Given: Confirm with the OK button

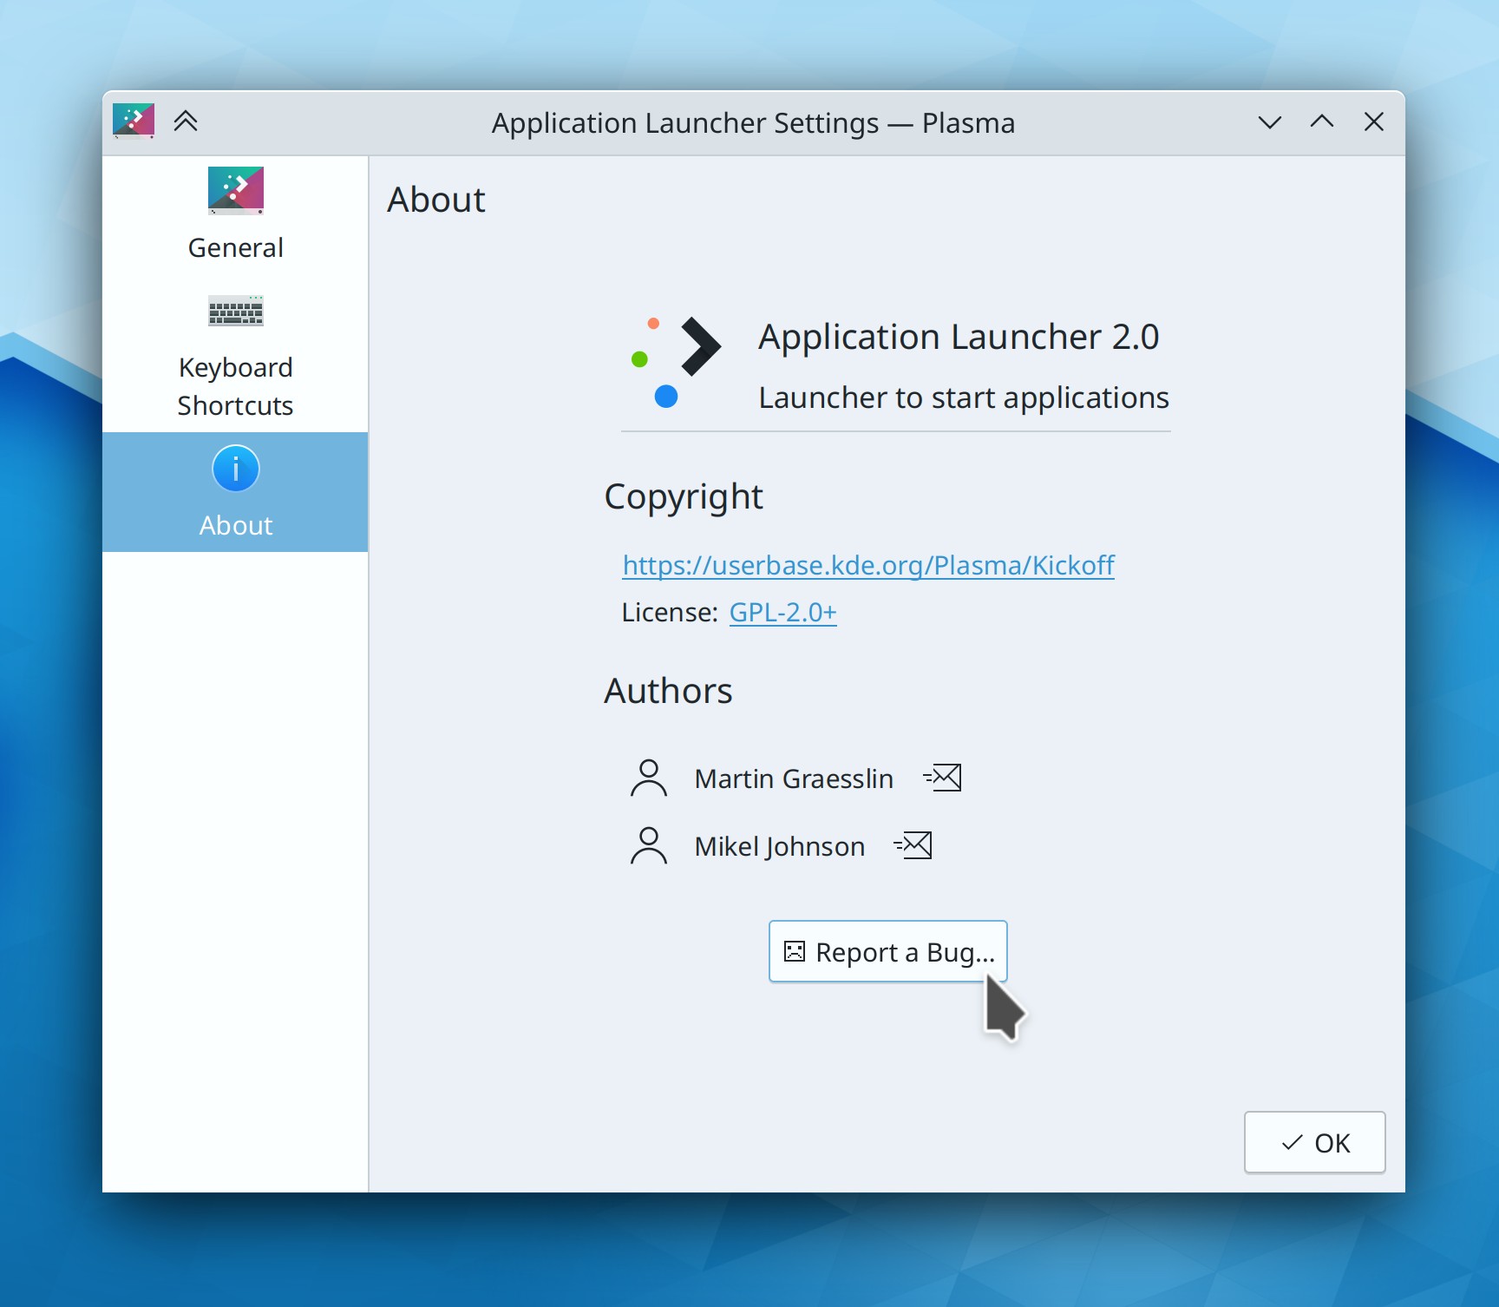Looking at the screenshot, I should pos(1314,1143).
